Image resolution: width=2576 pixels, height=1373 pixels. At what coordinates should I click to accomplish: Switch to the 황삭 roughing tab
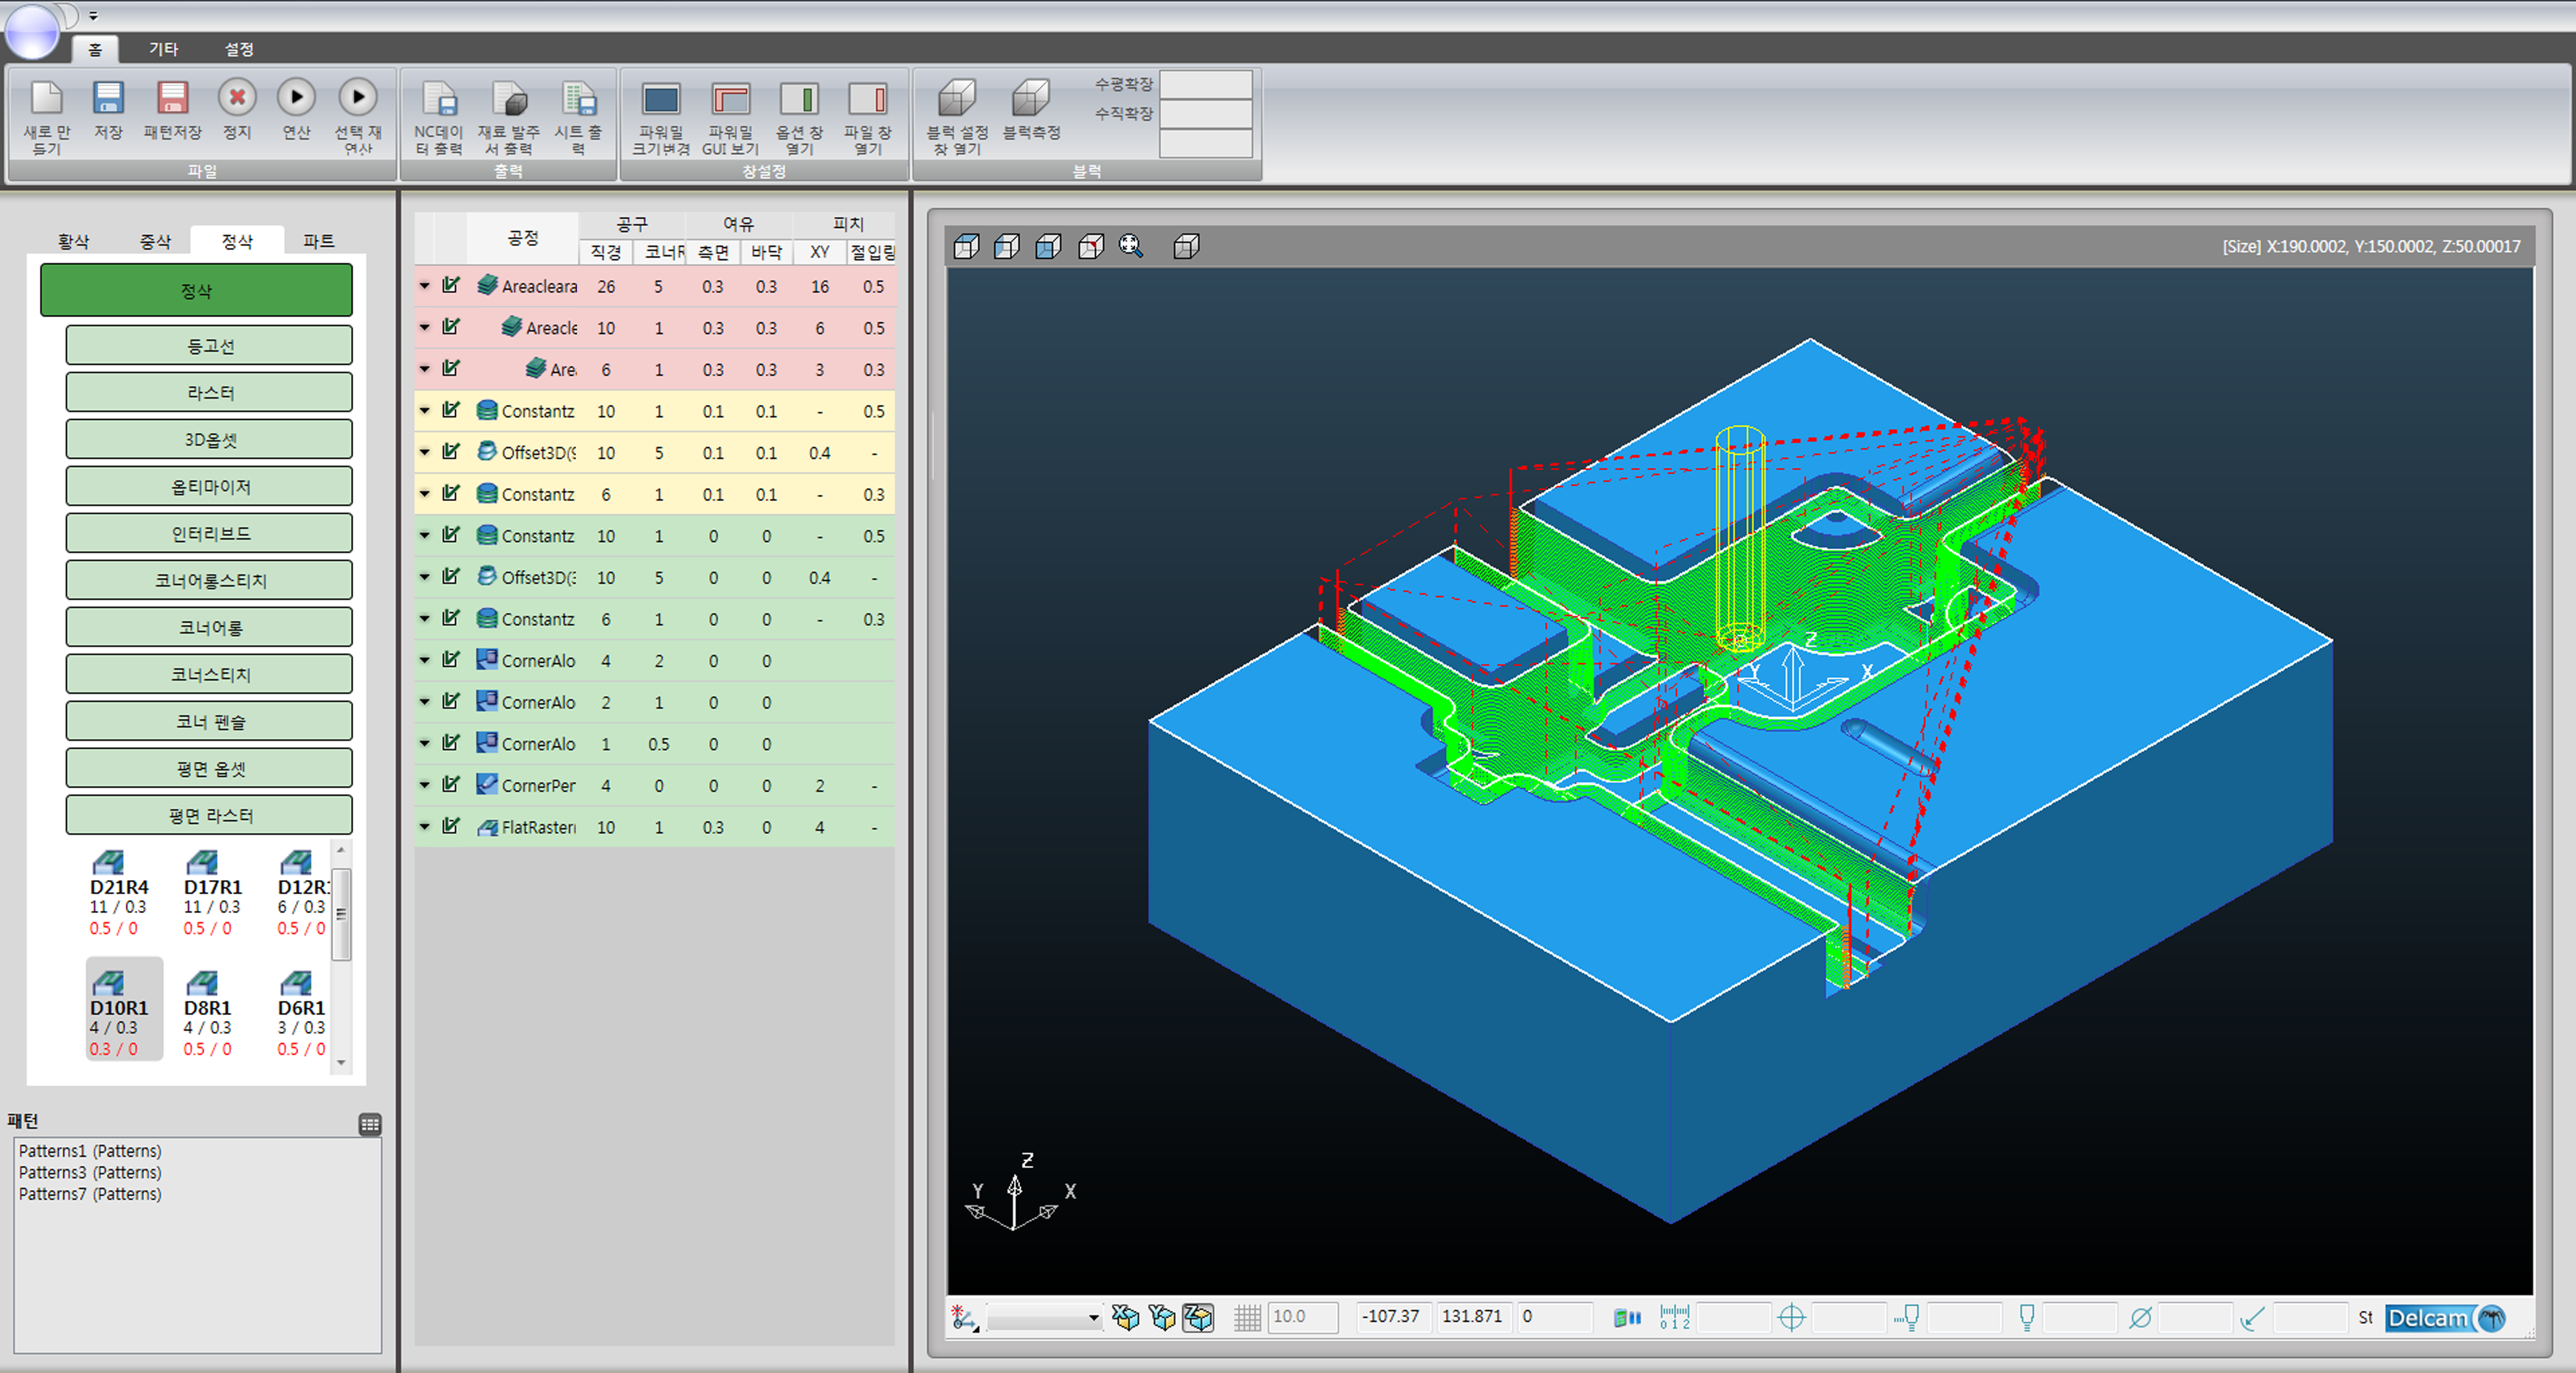(73, 241)
